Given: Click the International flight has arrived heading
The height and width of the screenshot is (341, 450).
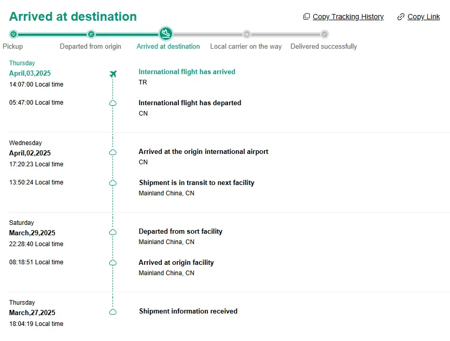Looking at the screenshot, I should (187, 72).
